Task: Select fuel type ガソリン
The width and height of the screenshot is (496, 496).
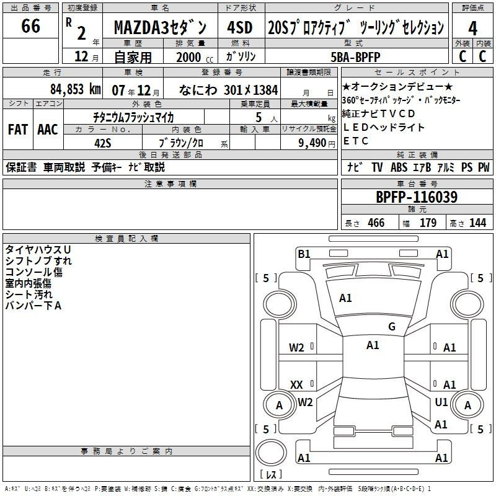Action: pyautogui.click(x=241, y=56)
